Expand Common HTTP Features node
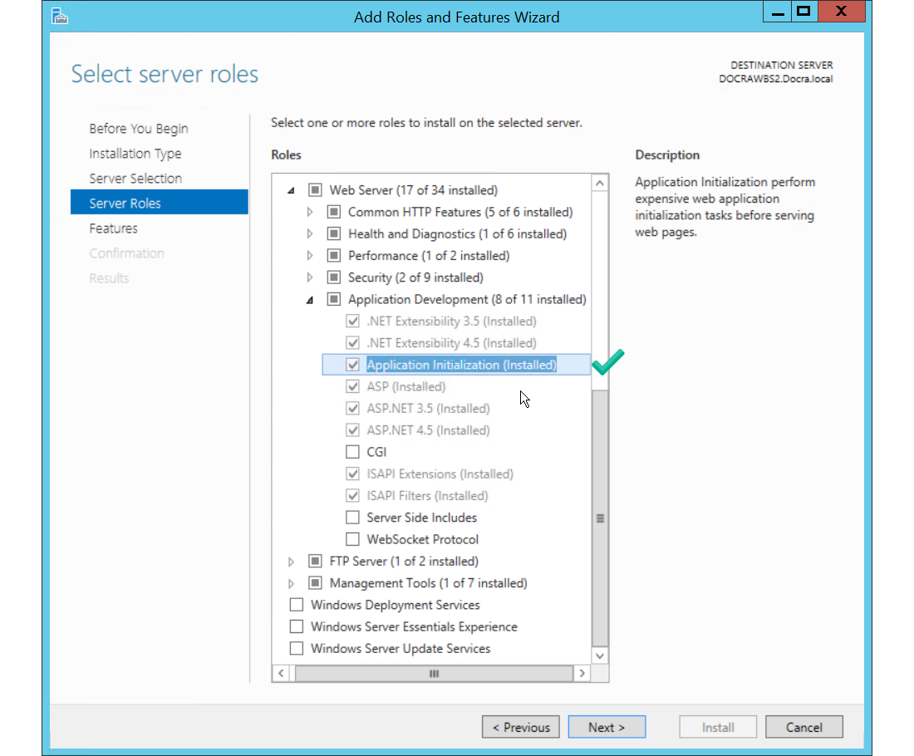Image resolution: width=914 pixels, height=756 pixels. (x=310, y=212)
